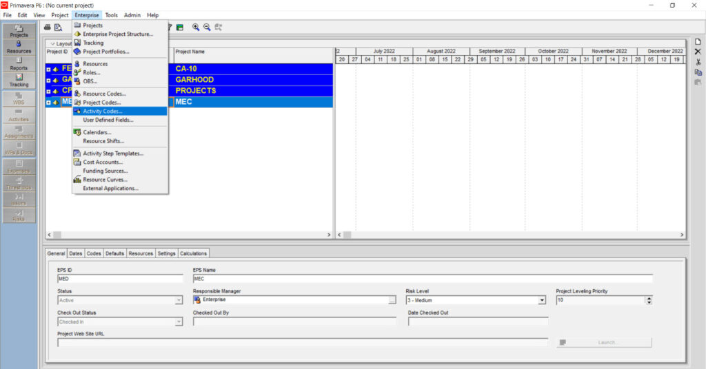Open the Resources sidebar button

19,48
